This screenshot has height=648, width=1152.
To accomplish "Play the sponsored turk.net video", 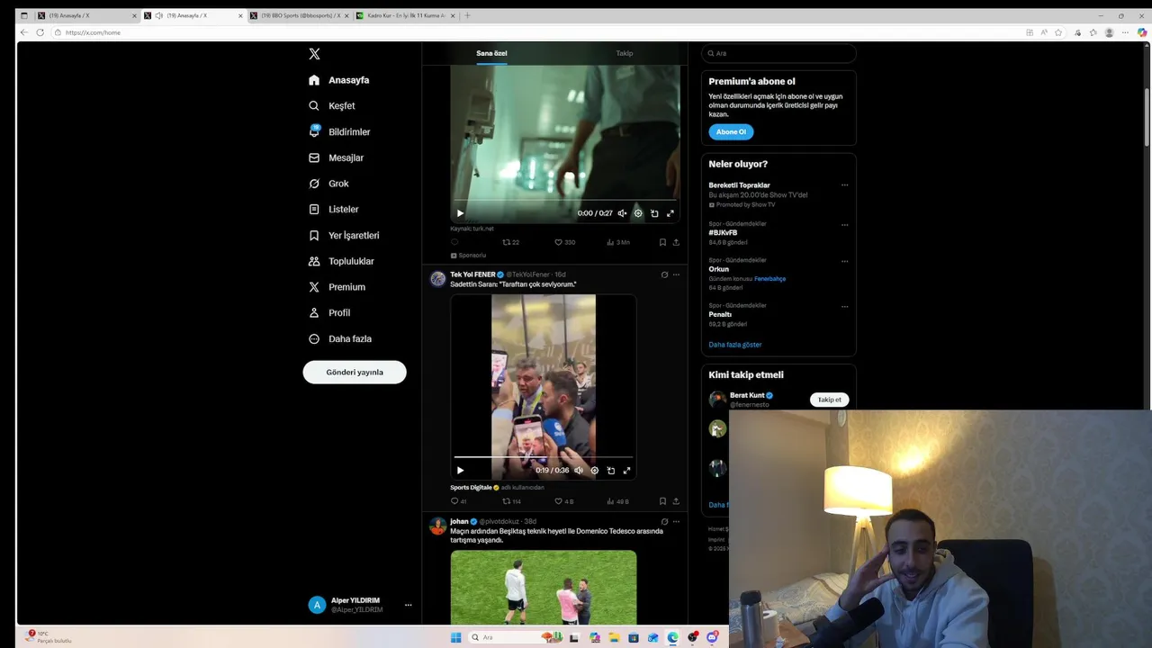I will [460, 213].
